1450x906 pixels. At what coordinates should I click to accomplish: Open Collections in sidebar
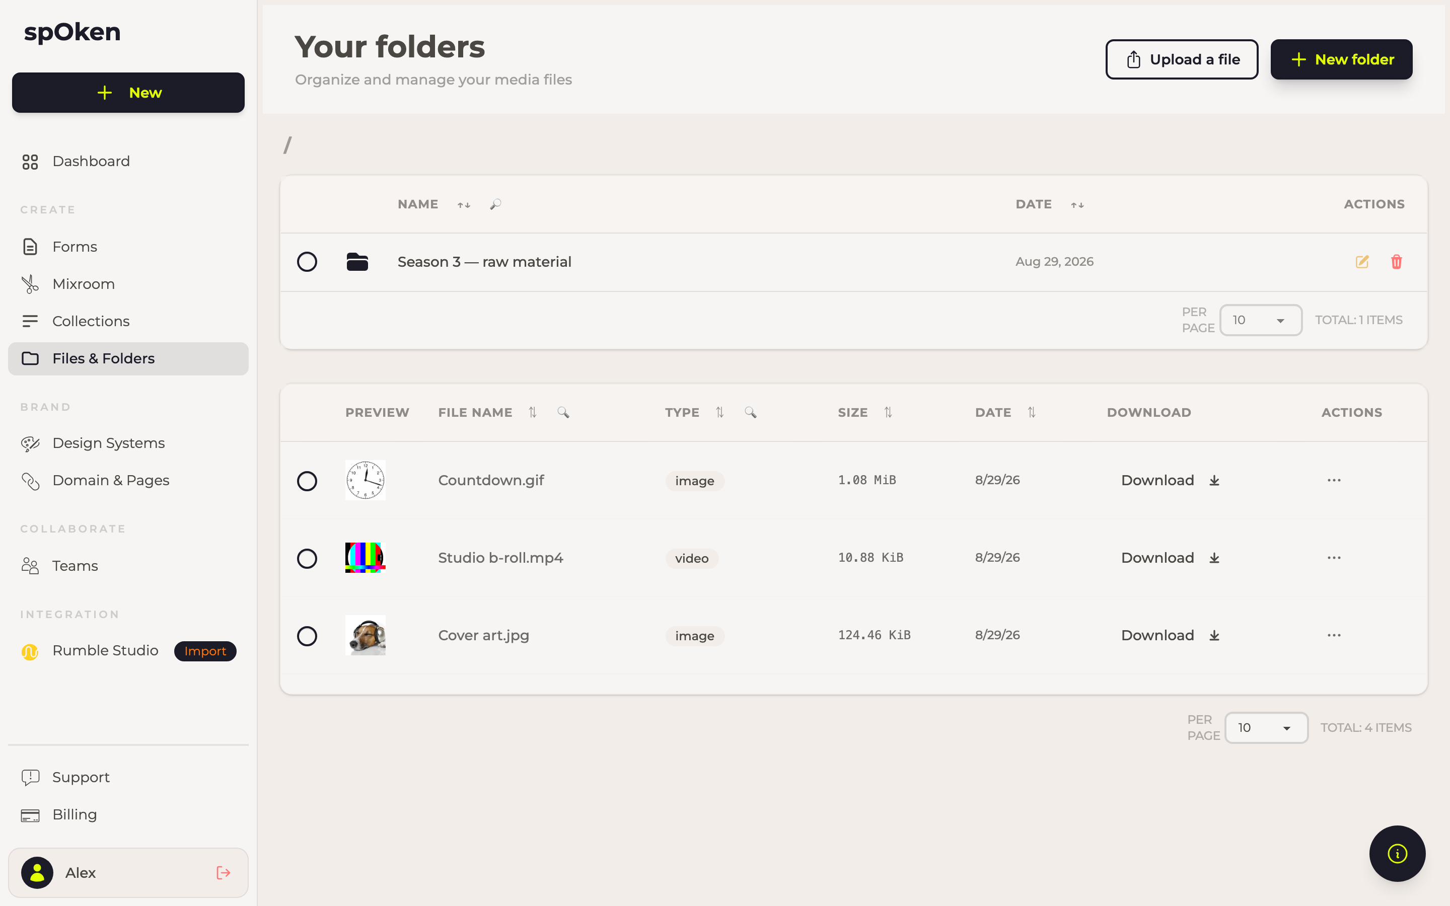128,321
